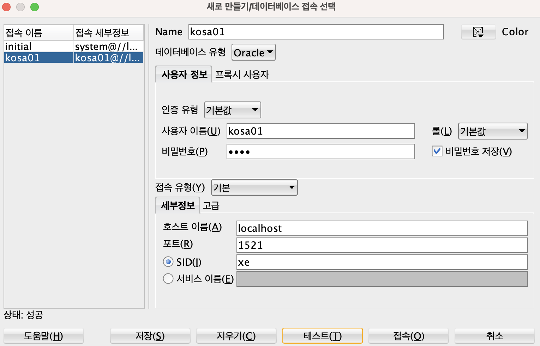The height and width of the screenshot is (346, 540).
Task: Click the 도움말 button
Action: 44,336
